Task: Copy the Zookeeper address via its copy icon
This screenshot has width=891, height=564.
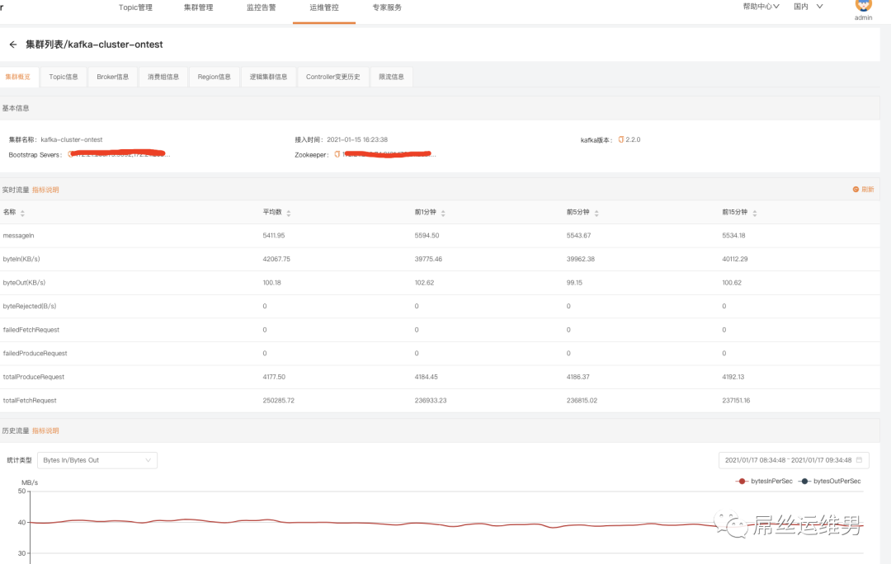Action: pos(337,154)
